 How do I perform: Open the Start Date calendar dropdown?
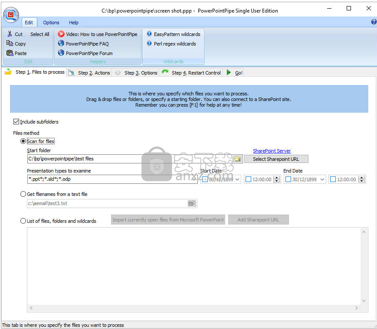[x=237, y=179]
